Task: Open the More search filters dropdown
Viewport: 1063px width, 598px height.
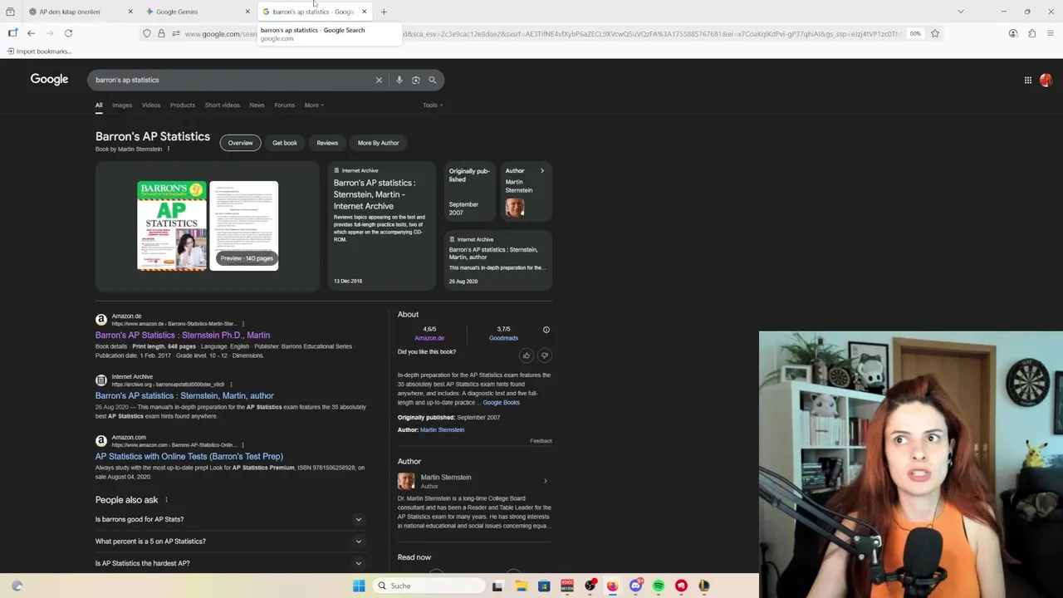Action: tap(314, 105)
